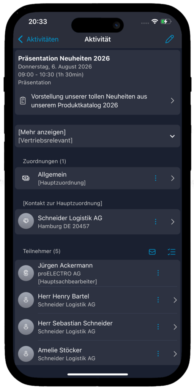
Task: Open three-dot menu for Herr Henry Bartel
Action: [158, 300]
